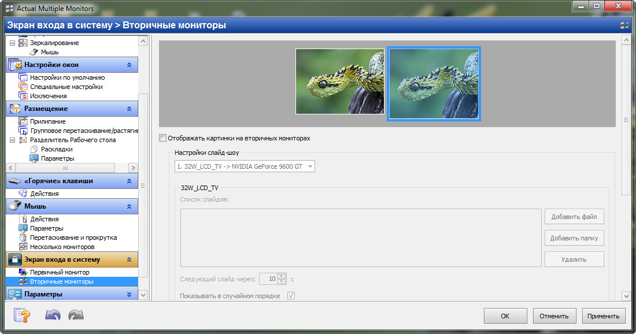This screenshot has width=636, height=334.
Task: Click the Разделитель Рабочего стола icon
Action: [23, 140]
